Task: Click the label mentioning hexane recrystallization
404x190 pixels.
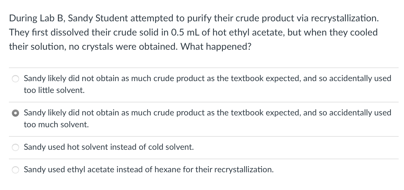Action: click(x=149, y=170)
